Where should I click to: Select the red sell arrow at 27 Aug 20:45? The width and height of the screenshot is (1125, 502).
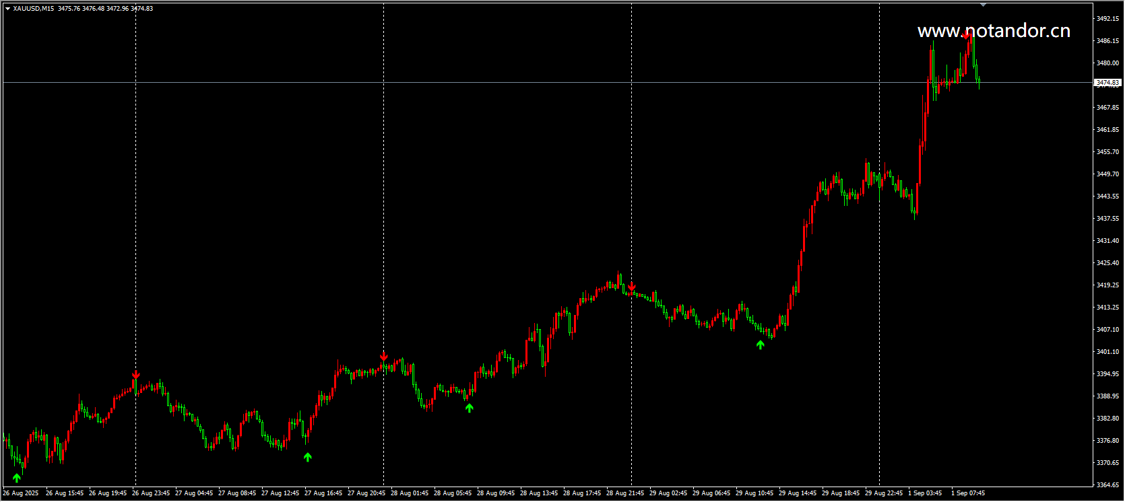384,357
